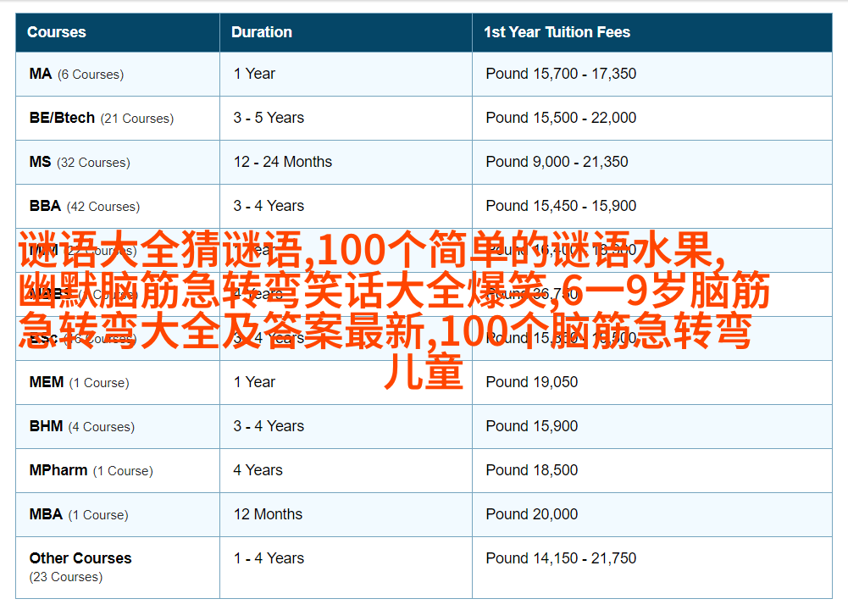848x610 pixels.
Task: Click the Courses column header
Action: (57, 32)
